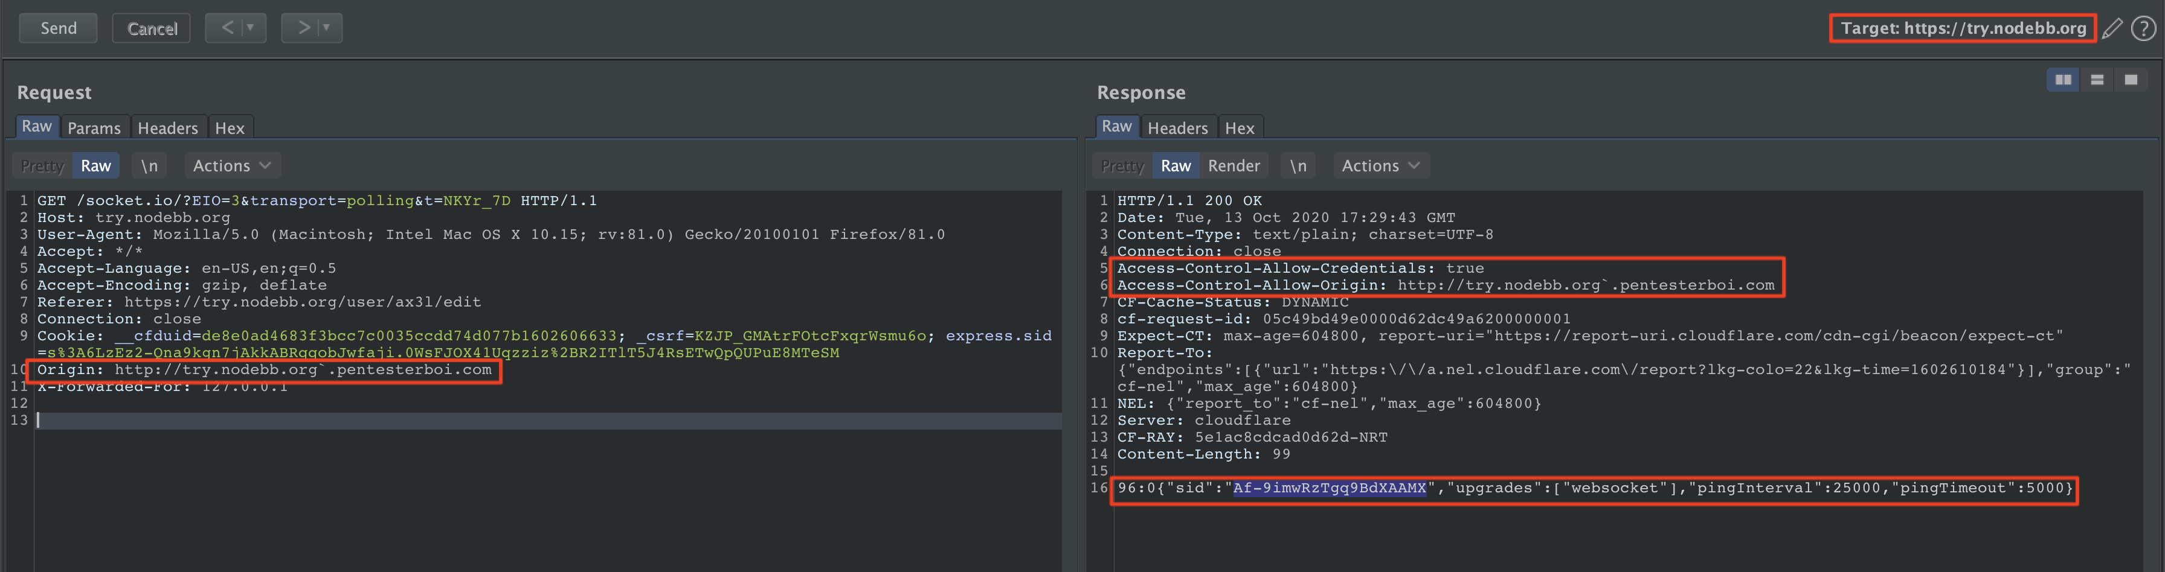Click the Accept: */* header line
This screenshot has width=2165, height=572.
90,251
